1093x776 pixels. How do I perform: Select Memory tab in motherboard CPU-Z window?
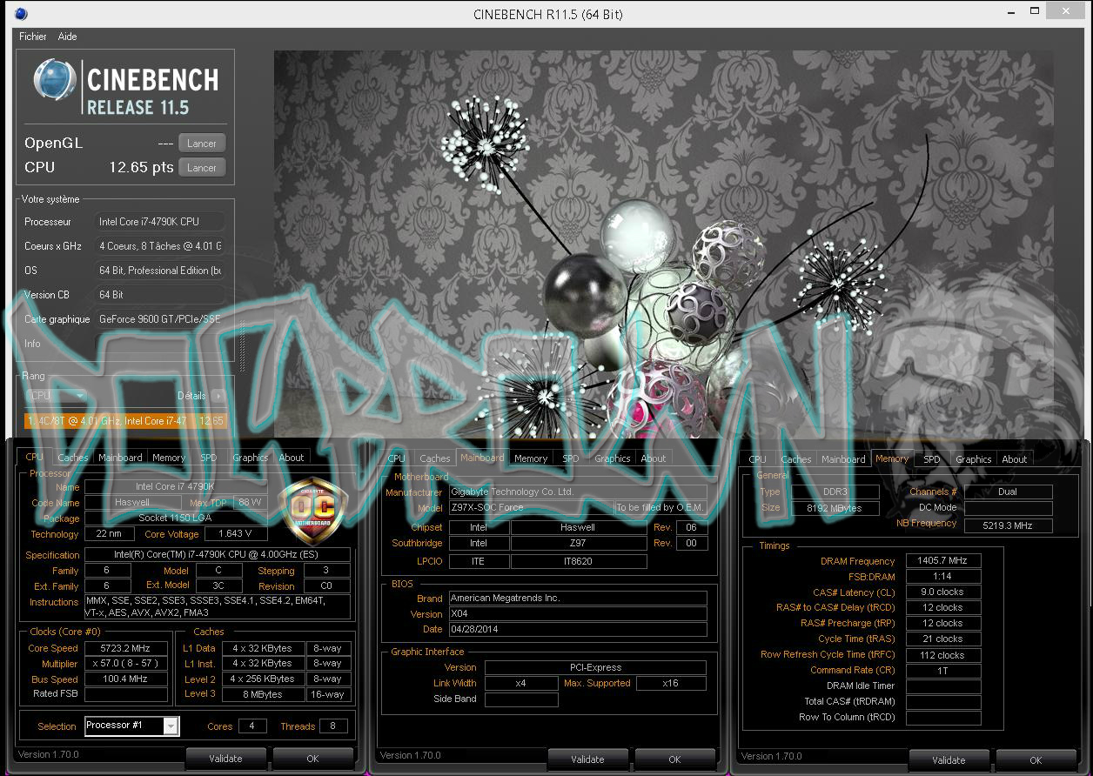click(x=531, y=458)
